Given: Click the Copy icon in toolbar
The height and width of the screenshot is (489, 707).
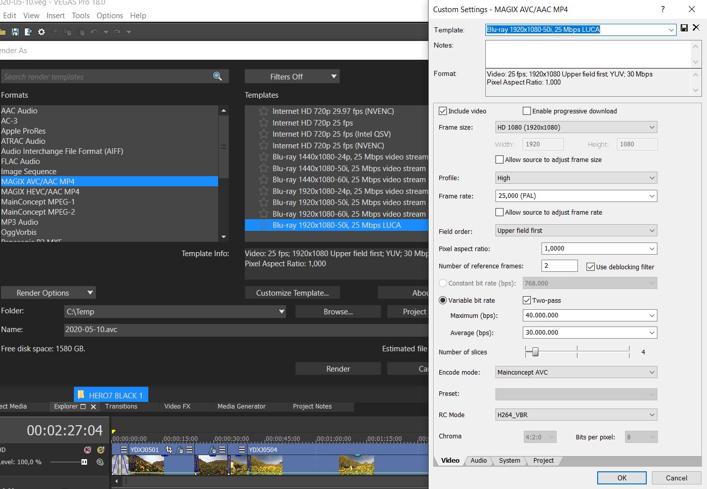Looking at the screenshot, I should (68, 32).
